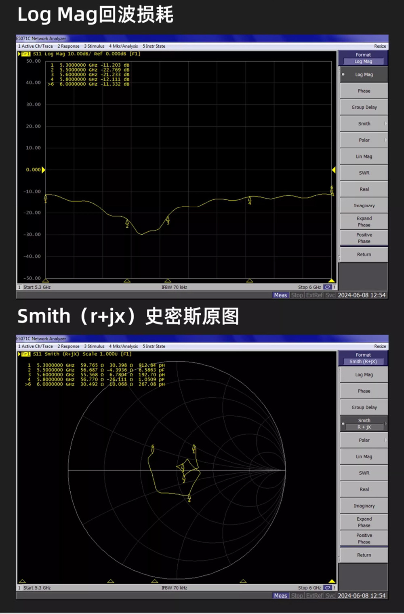
Task: Open the 4 Mkr/Analysis menu in top analyzer
Action: tap(123, 46)
